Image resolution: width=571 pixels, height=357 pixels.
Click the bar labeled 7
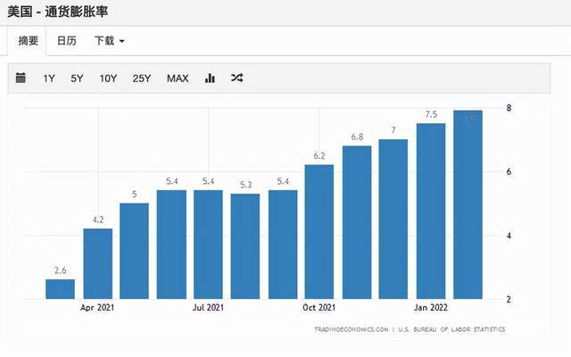click(x=393, y=219)
